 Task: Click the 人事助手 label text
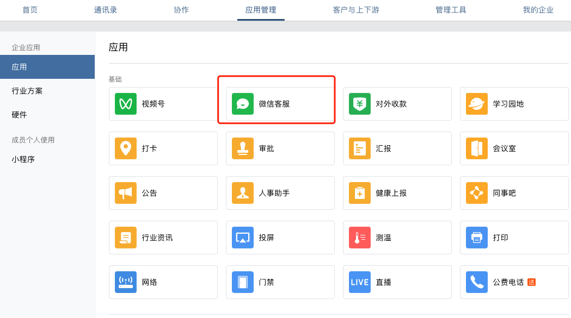274,193
